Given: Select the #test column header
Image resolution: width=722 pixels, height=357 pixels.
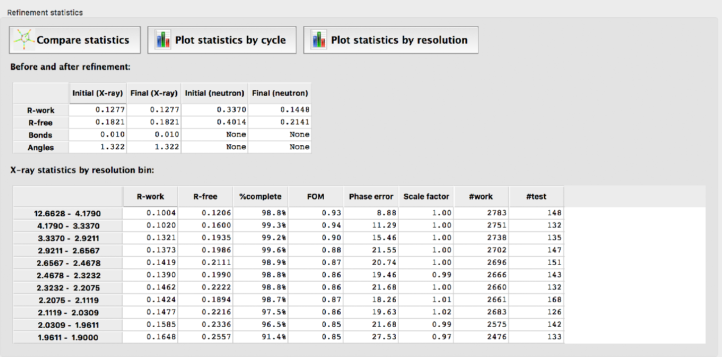Looking at the screenshot, I should click(x=536, y=197).
